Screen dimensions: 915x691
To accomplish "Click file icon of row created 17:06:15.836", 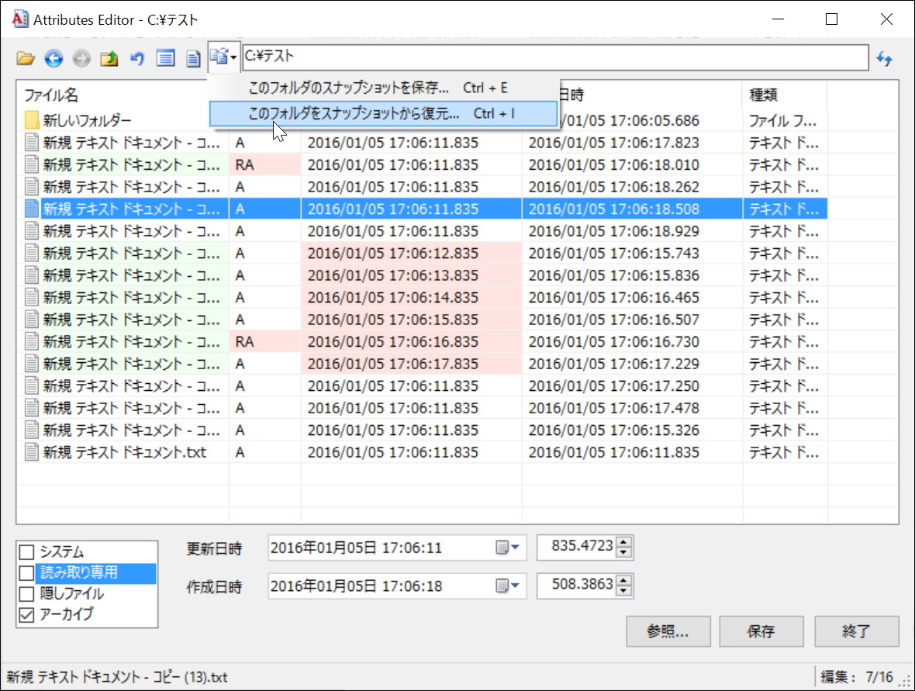I will [x=32, y=275].
